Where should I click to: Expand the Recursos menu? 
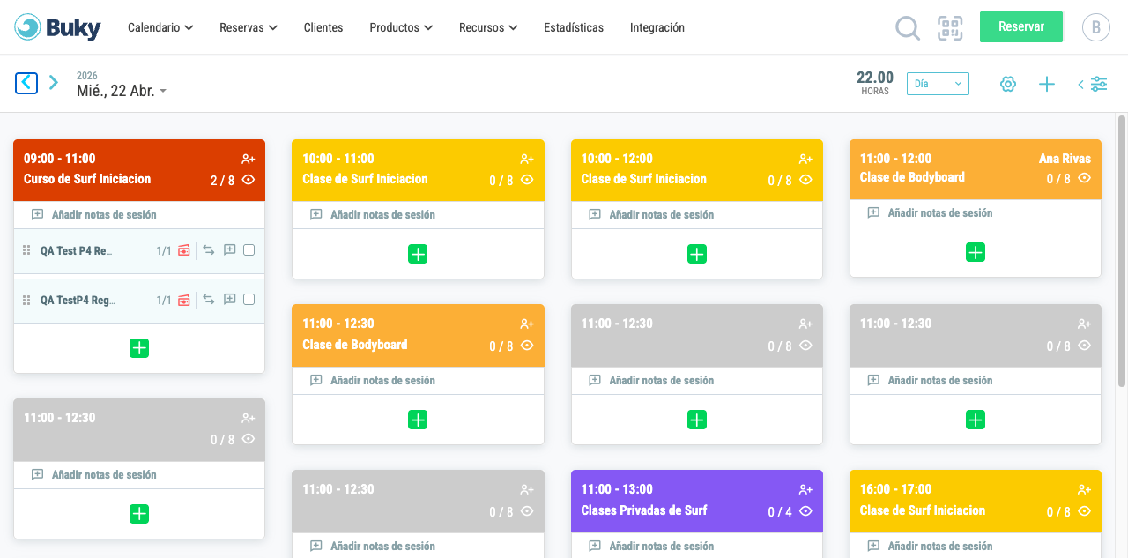pos(488,27)
